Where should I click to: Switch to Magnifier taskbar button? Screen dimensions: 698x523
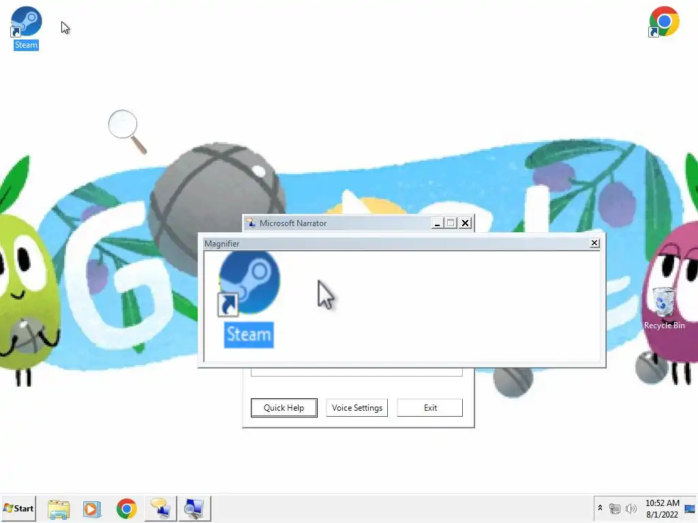tap(194, 508)
